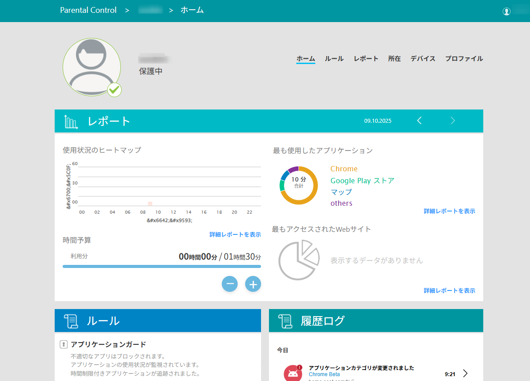The image size is (530, 381).
Task: Click the Application Guard lock icon
Action: (x=63, y=344)
